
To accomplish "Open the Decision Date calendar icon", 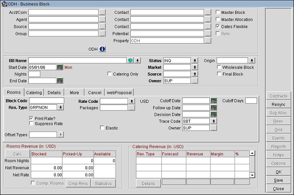I will point(214,115).
